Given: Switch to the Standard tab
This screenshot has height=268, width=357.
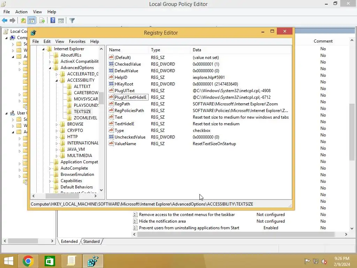Looking at the screenshot, I should [91, 241].
